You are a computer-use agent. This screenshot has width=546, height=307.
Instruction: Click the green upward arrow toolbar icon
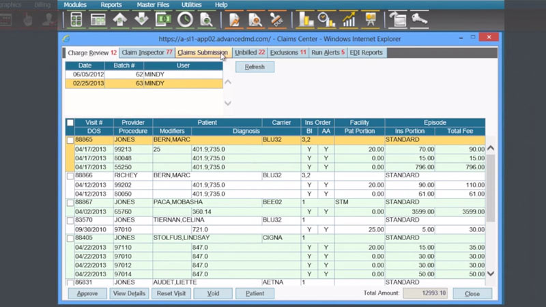tap(120, 20)
